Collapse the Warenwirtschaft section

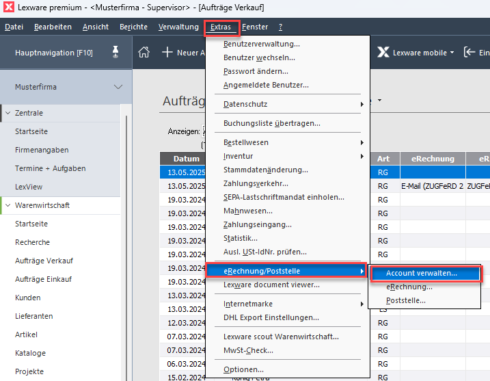point(8,205)
